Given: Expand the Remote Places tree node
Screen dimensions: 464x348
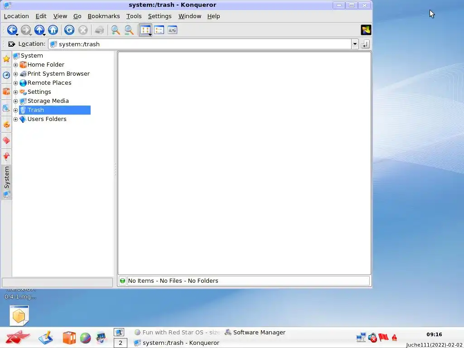Looking at the screenshot, I should pos(16,83).
